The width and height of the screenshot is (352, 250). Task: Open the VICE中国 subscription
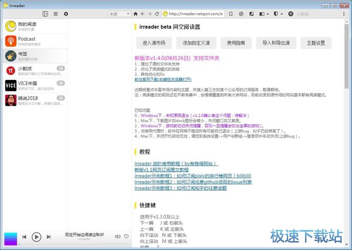(x=34, y=85)
